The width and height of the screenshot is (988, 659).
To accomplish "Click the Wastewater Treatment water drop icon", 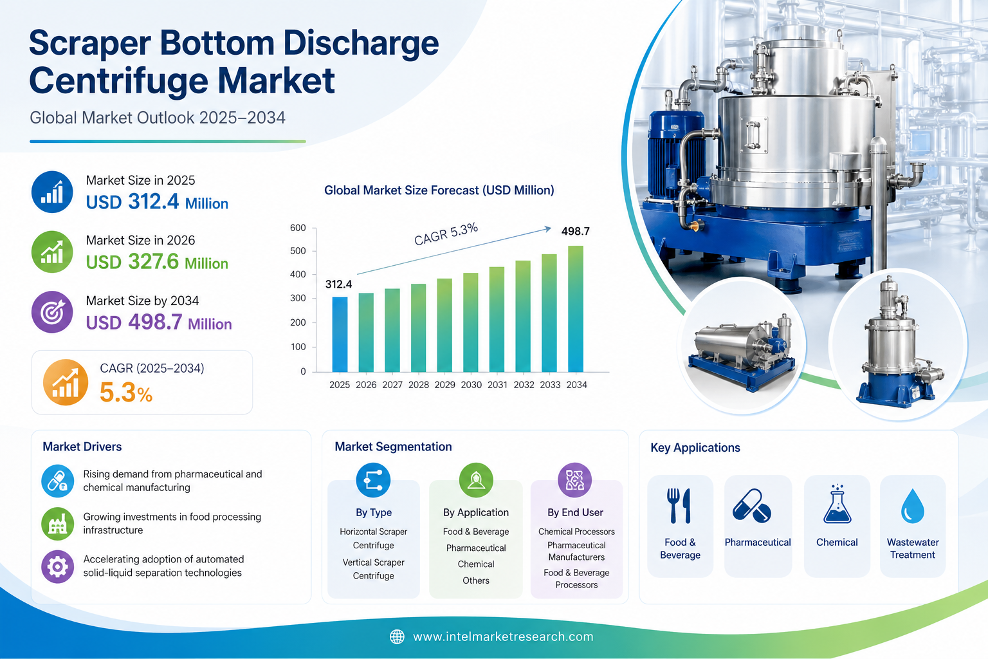I will tap(912, 506).
